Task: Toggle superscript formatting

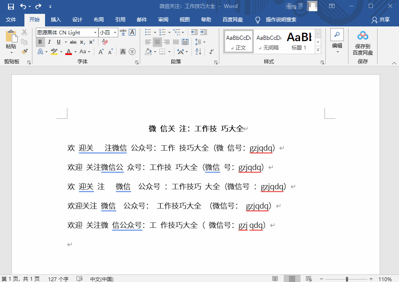Action: 92,42
